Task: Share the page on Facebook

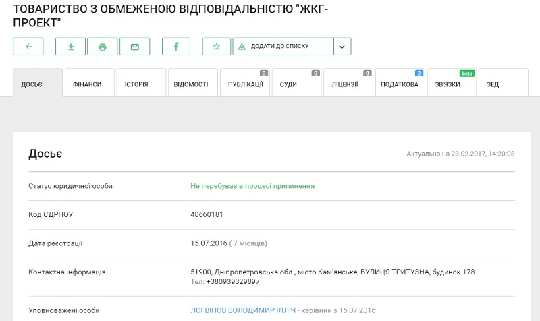Action: coord(176,47)
